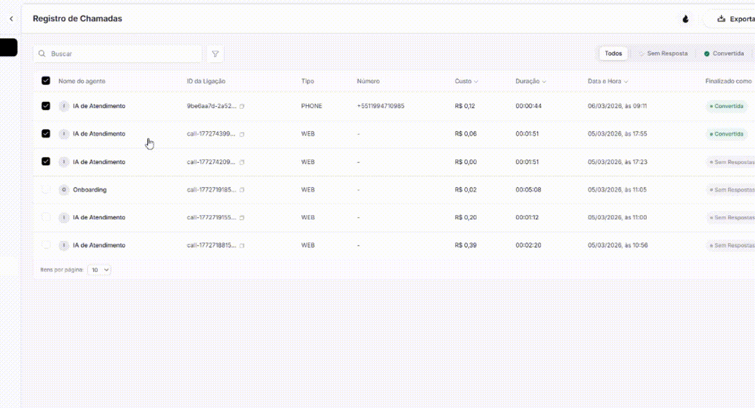The height and width of the screenshot is (408, 755).
Task: Check the call-1772718815 row checkbox
Action: tap(46, 245)
